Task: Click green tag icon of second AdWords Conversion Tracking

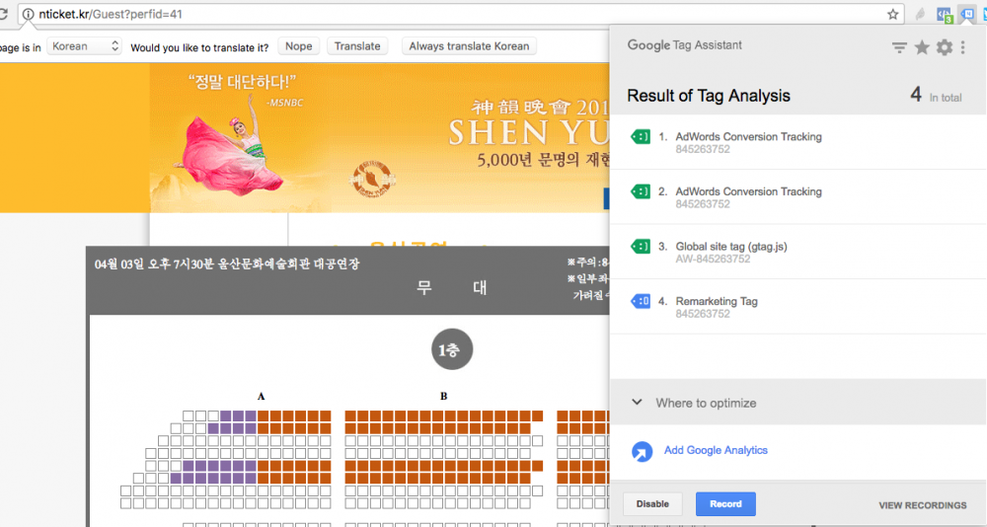Action: (x=641, y=191)
